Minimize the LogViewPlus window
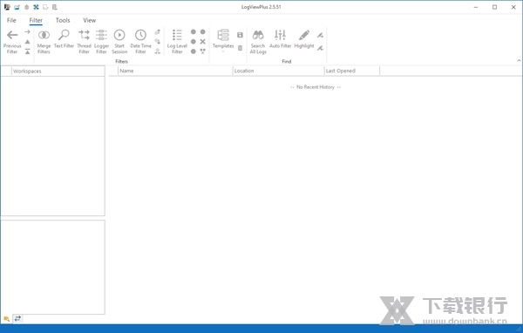 [476, 7]
